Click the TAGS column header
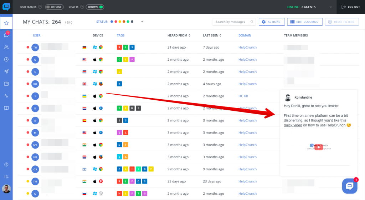The image size is (365, 200). click(120, 35)
